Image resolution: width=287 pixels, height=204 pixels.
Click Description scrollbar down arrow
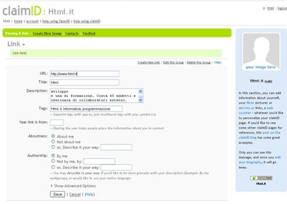[x=140, y=100]
